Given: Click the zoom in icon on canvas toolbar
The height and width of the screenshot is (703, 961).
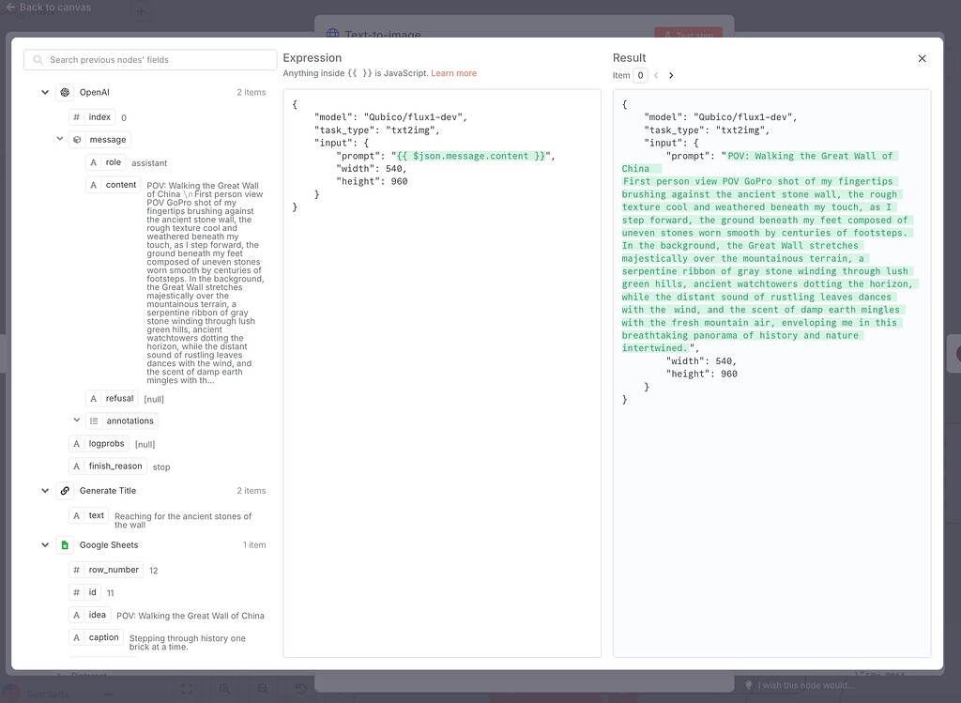Looking at the screenshot, I should [224, 688].
